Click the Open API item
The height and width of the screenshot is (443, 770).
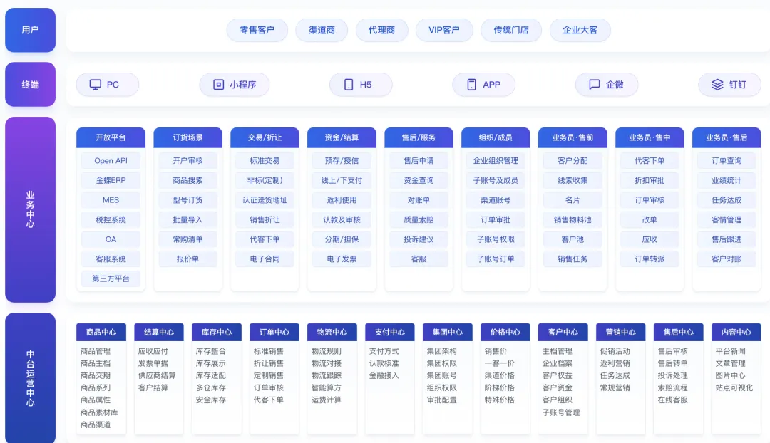(x=111, y=160)
